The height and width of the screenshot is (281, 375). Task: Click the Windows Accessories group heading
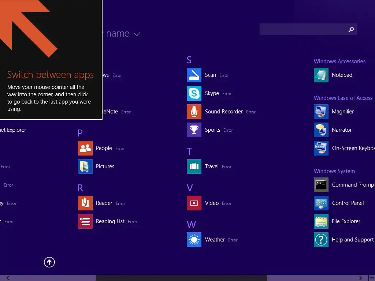coord(339,61)
